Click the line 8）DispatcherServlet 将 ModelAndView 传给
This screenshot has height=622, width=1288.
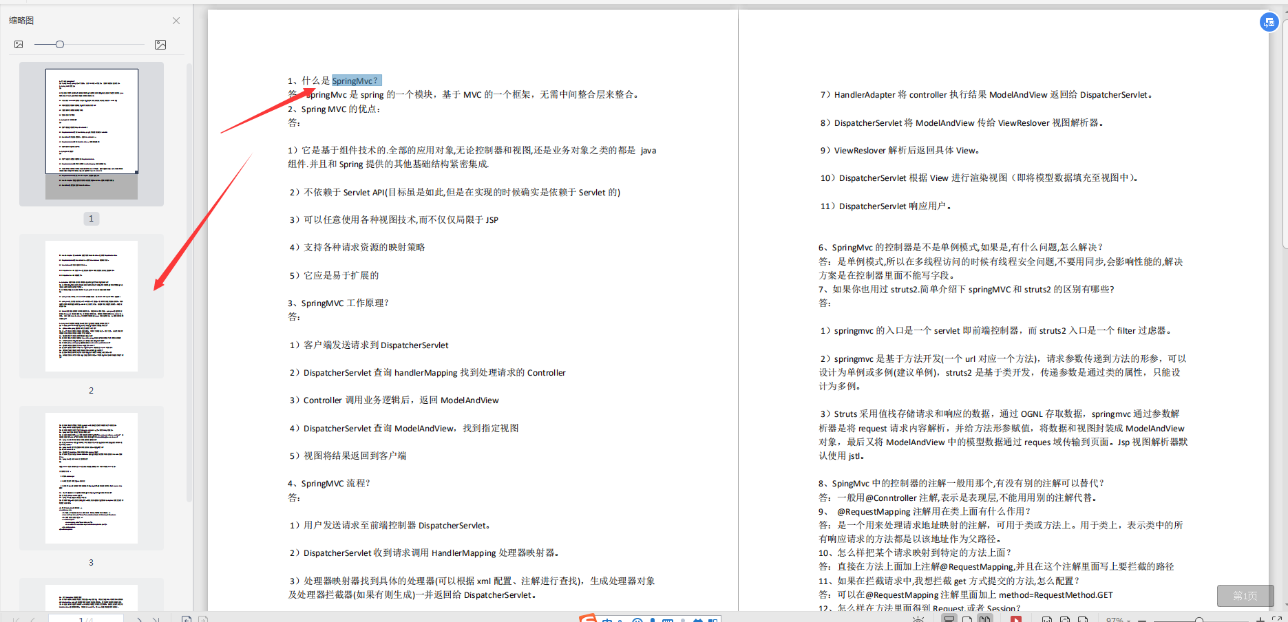point(962,122)
